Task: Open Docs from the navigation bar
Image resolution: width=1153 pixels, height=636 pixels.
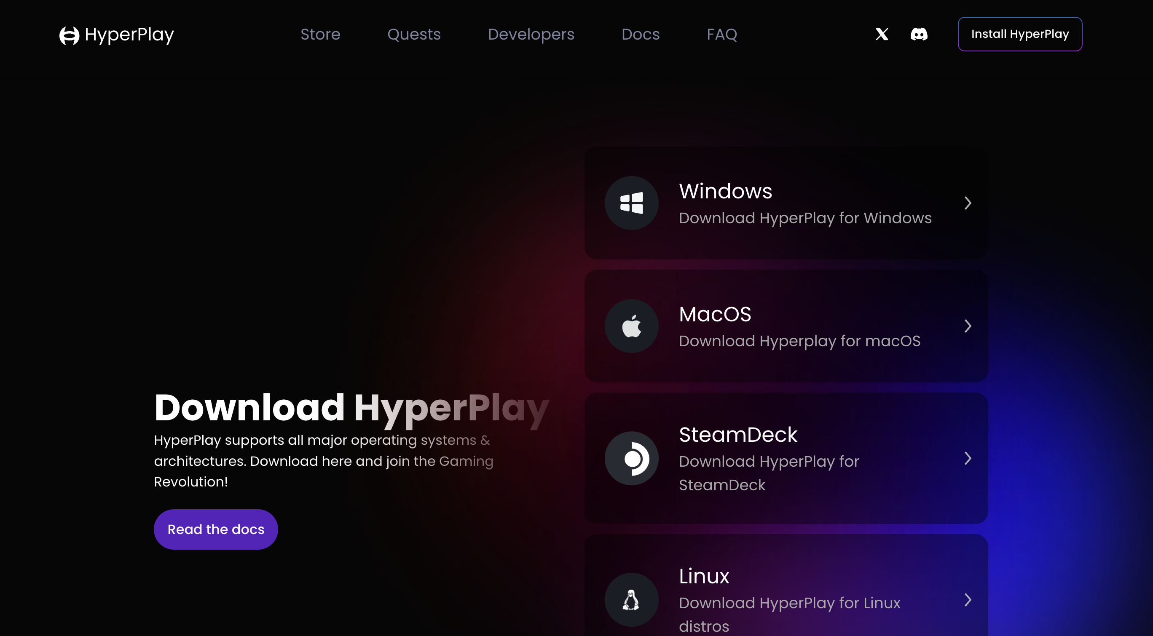Action: pyautogui.click(x=641, y=35)
